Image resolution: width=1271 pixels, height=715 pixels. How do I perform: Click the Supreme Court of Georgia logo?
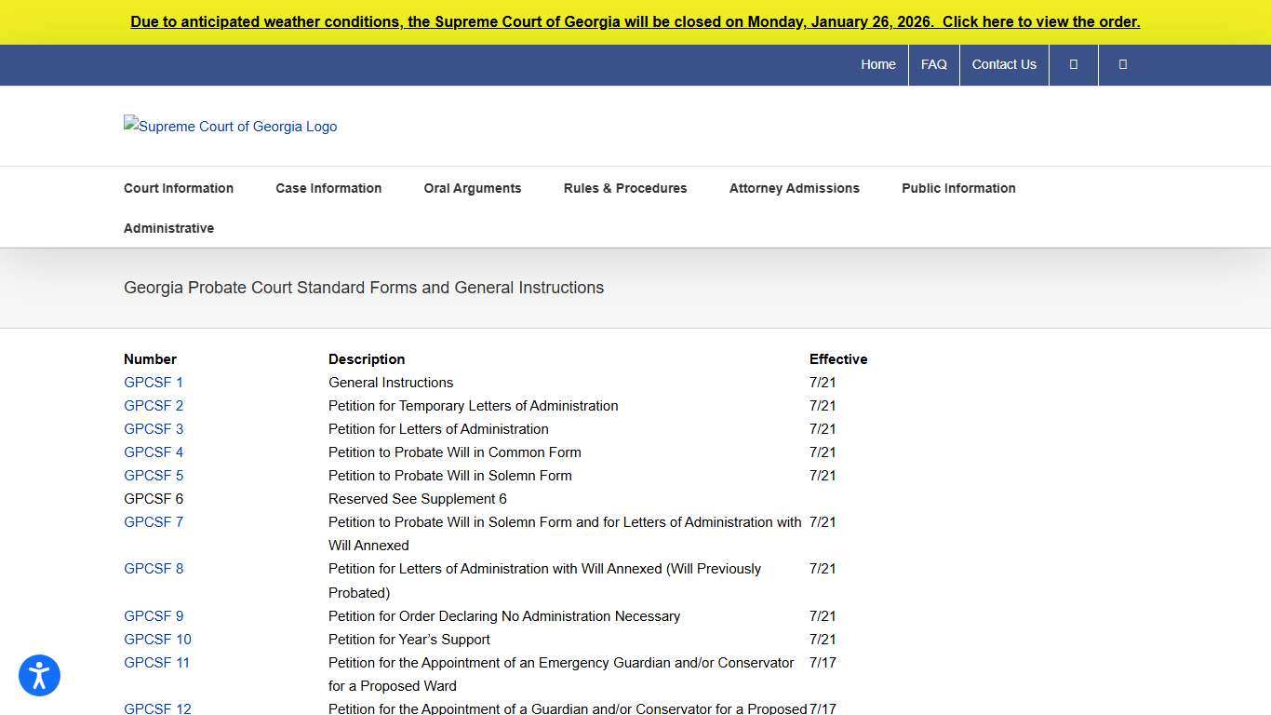230,126
